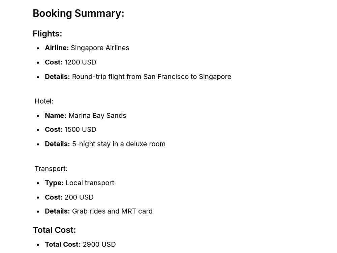Select the Flights section heading

point(47,34)
